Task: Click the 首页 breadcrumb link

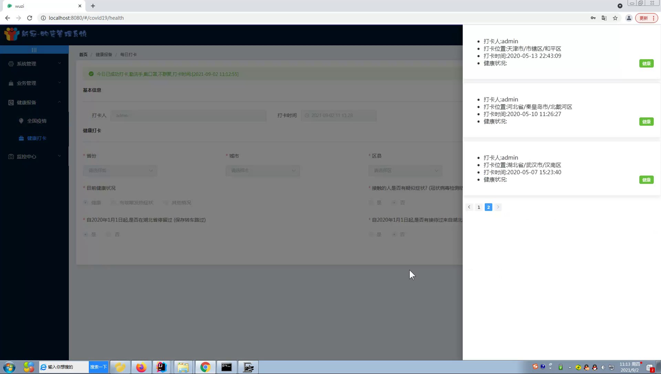Action: coord(83,55)
